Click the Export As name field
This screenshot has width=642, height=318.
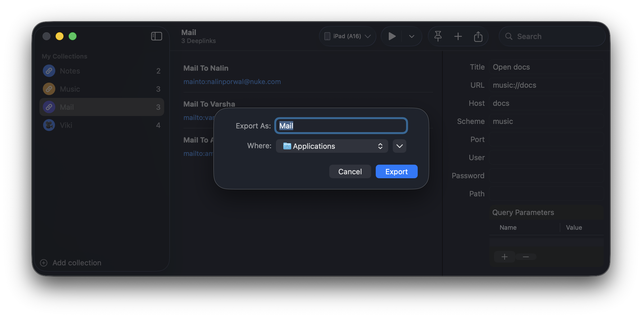point(341,126)
